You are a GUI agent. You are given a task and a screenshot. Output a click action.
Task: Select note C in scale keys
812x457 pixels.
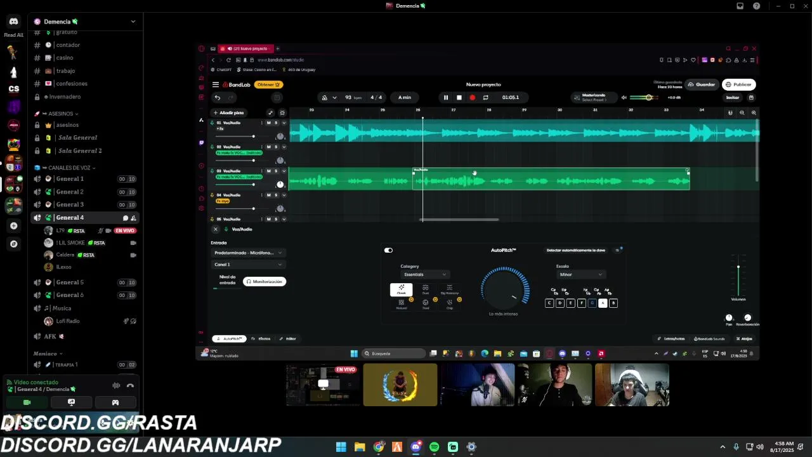[x=549, y=303]
